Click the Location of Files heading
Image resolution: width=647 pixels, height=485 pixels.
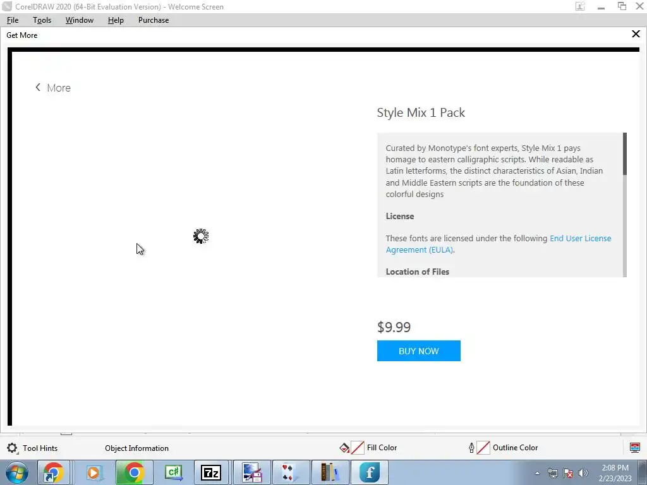point(417,272)
